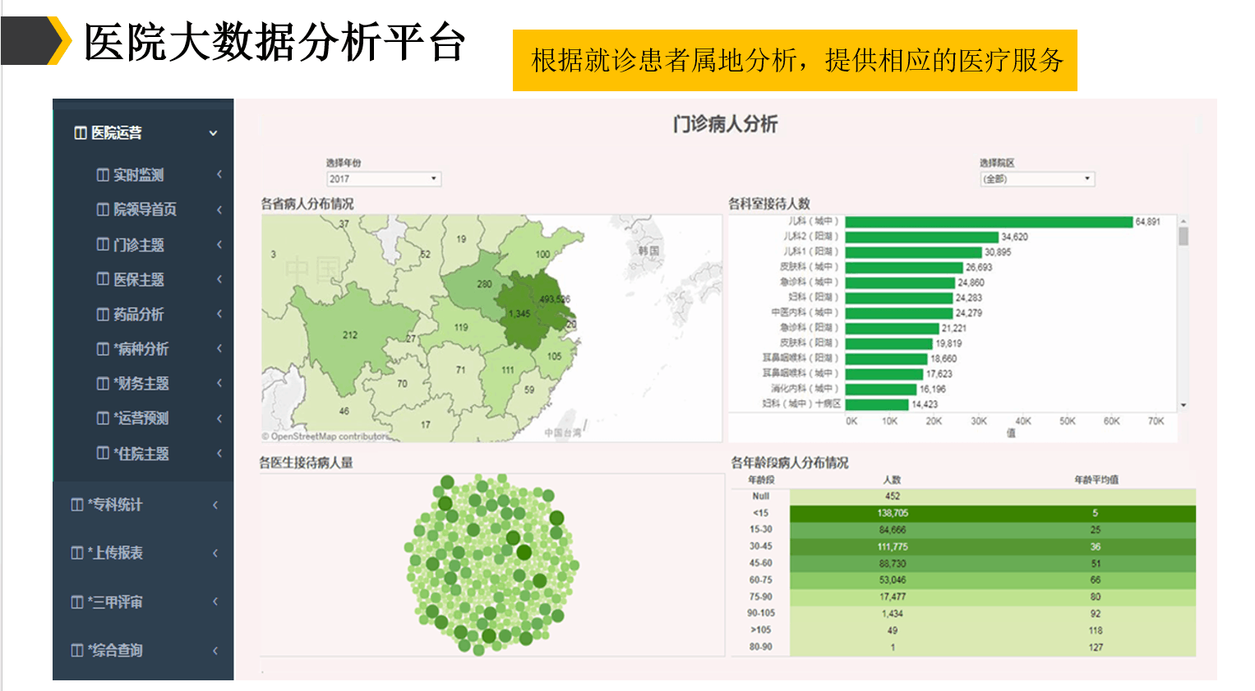Click the icon beside 药品分析

103,314
